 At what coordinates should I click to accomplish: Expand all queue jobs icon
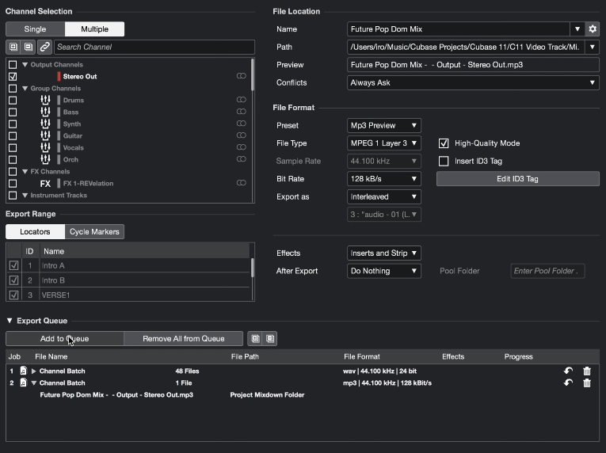[255, 339]
